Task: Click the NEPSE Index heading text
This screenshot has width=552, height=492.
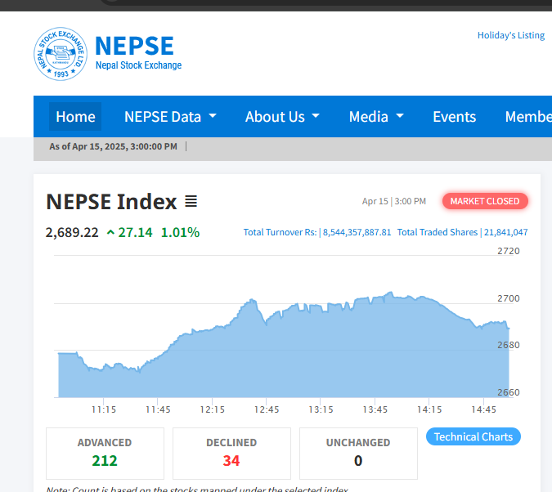Action: point(111,201)
